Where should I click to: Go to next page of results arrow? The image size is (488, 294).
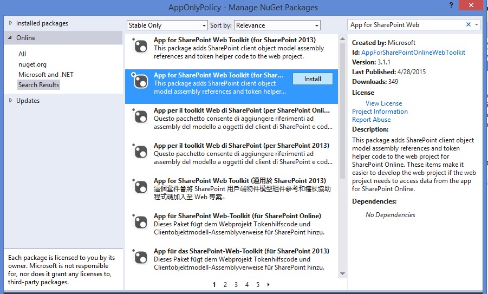click(x=268, y=284)
